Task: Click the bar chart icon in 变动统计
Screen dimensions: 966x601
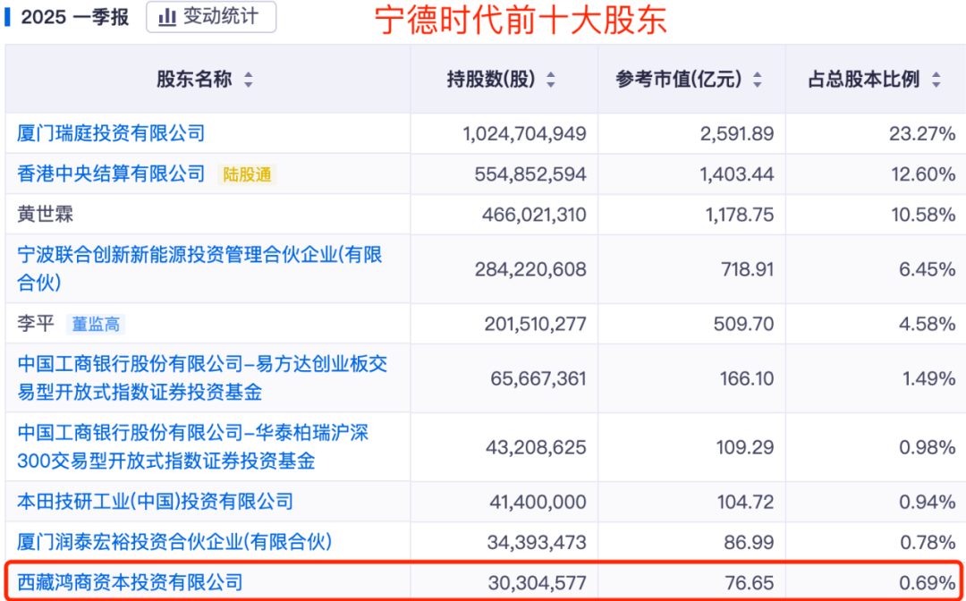Action: pyautogui.click(x=167, y=17)
